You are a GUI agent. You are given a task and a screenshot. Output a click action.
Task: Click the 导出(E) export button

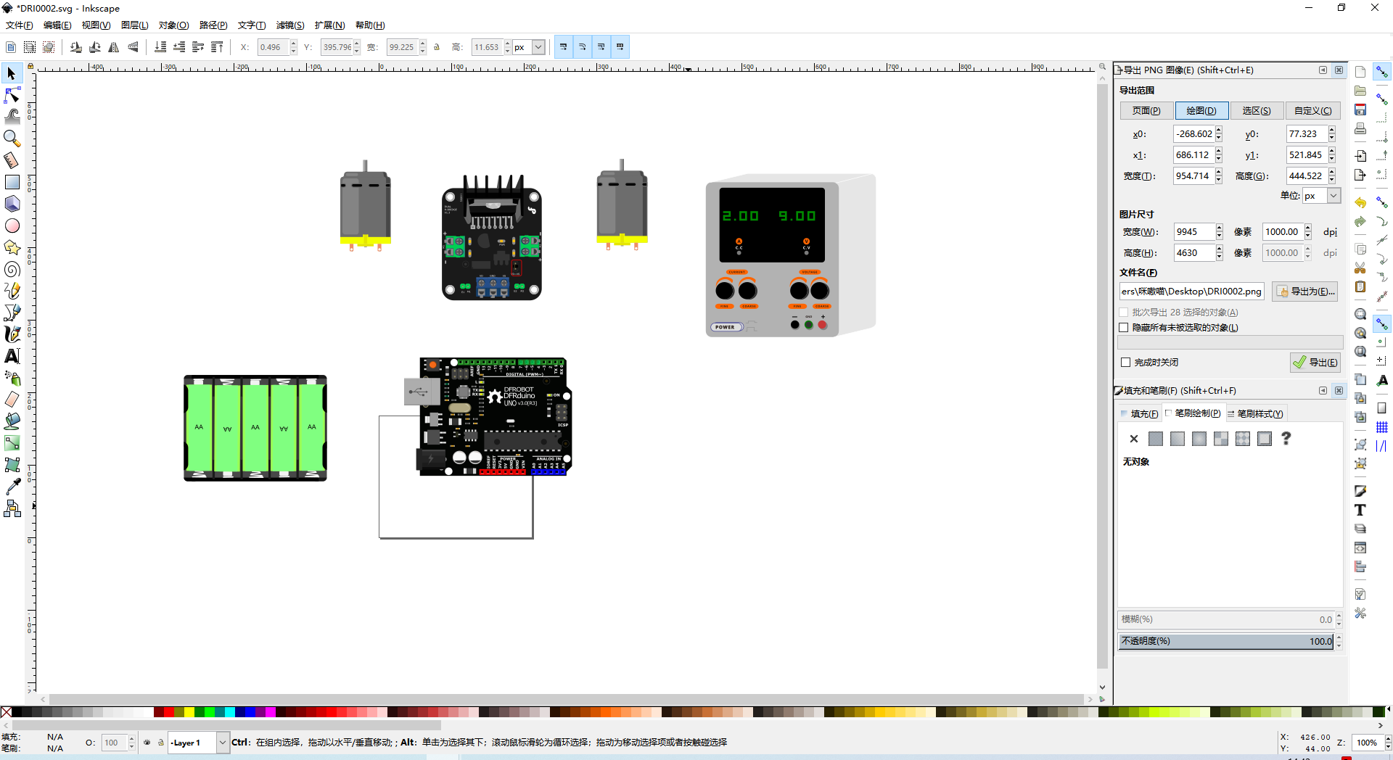pos(1315,363)
